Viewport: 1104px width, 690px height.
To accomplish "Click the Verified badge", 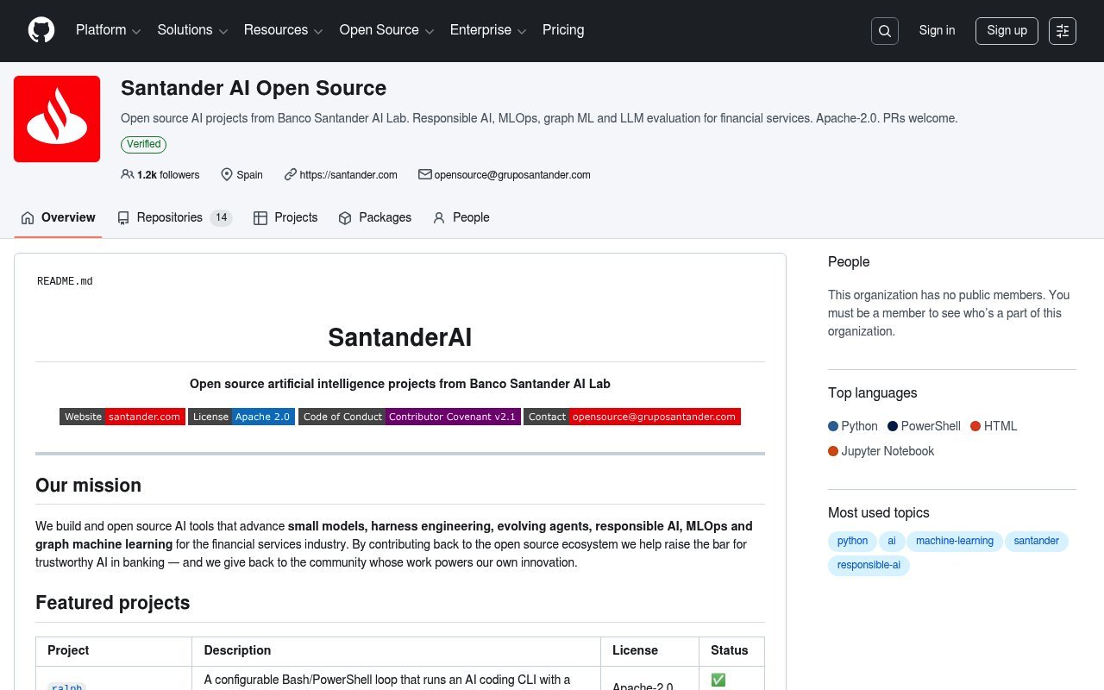I will [143, 144].
